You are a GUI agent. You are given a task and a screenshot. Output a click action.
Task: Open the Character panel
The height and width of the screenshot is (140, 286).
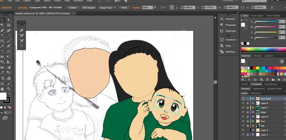point(230,19)
